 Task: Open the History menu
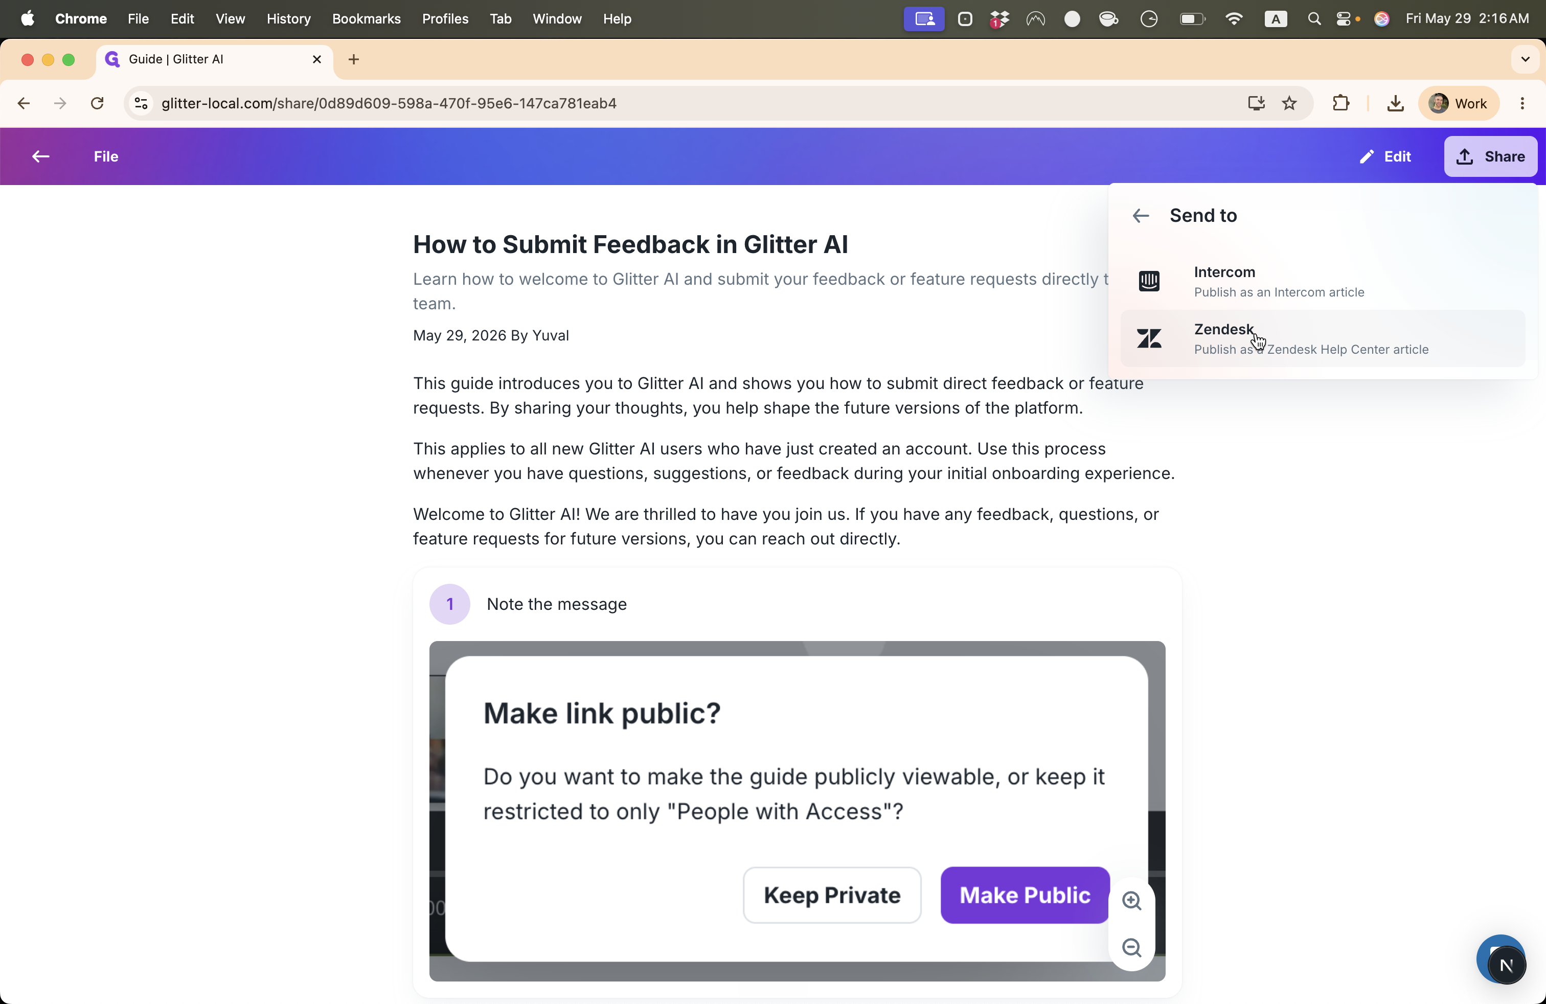click(288, 19)
